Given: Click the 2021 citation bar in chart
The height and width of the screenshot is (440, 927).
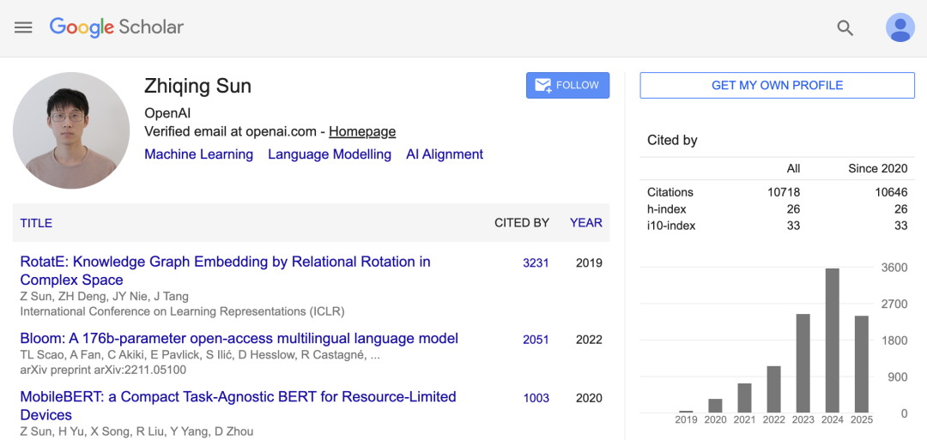Looking at the screenshot, I should point(744,398).
